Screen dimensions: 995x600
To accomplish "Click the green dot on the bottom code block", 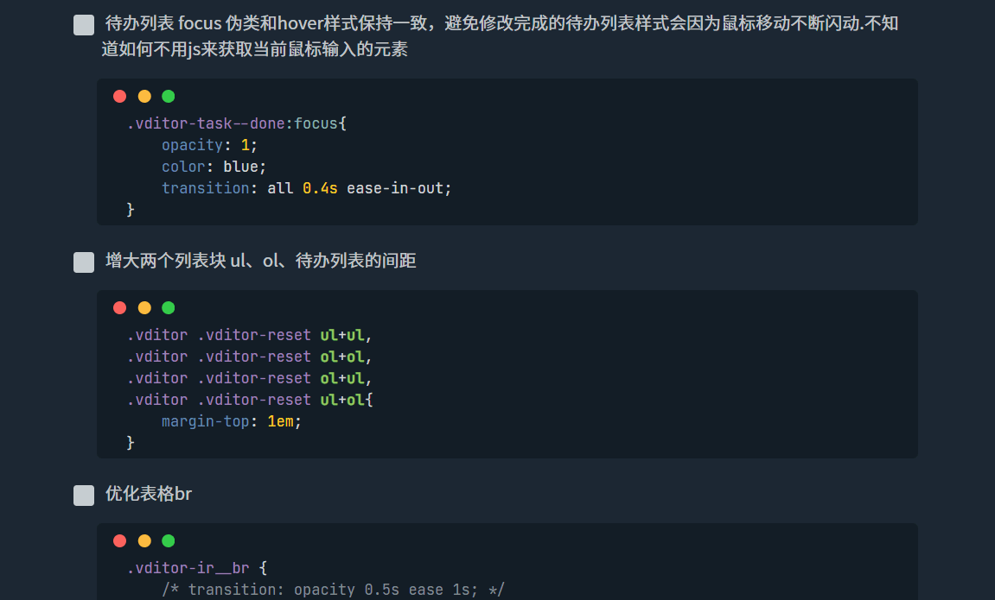I will click(168, 540).
